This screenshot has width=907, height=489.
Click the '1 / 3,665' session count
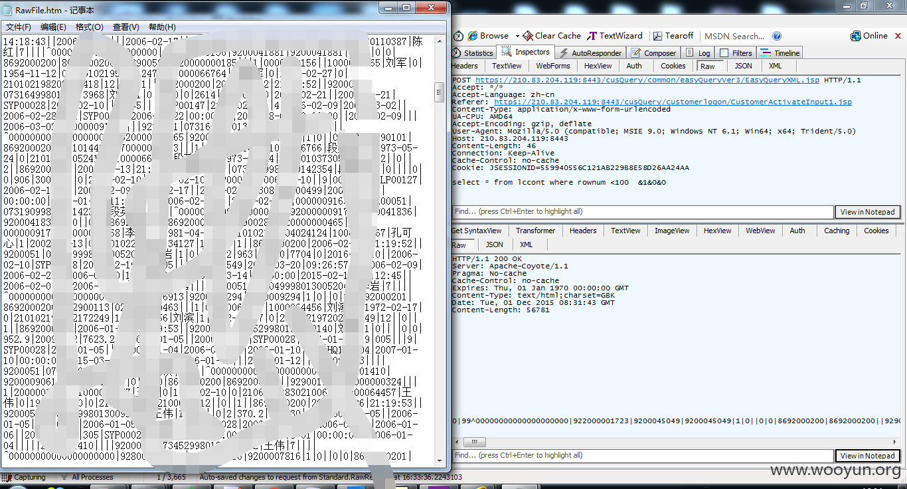coord(171,477)
